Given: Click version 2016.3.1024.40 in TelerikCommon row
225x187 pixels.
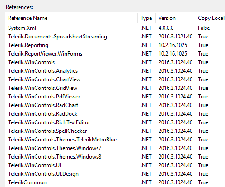Looking at the screenshot, I should pyautogui.click(x=175, y=182).
